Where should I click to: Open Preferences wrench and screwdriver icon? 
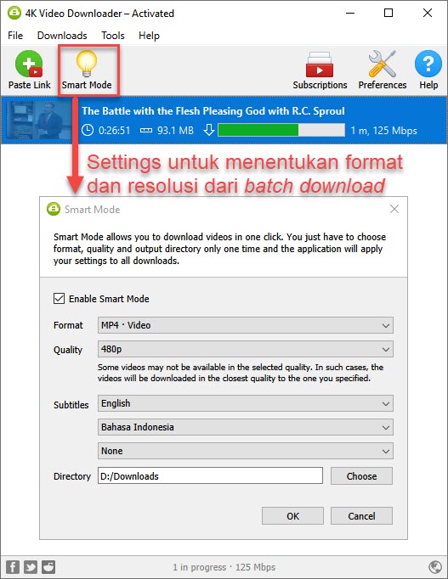(382, 64)
